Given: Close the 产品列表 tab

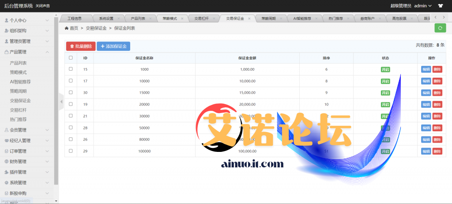Looking at the screenshot, I should click(x=150, y=19).
